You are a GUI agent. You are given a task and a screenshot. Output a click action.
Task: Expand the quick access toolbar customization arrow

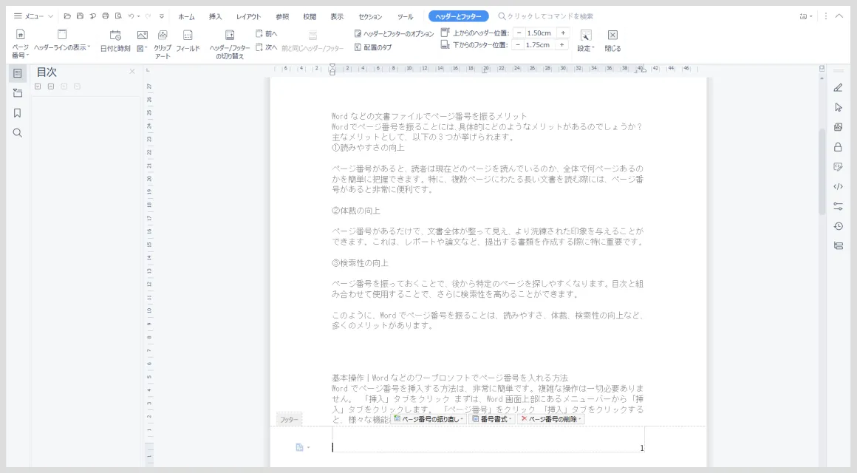pos(162,16)
